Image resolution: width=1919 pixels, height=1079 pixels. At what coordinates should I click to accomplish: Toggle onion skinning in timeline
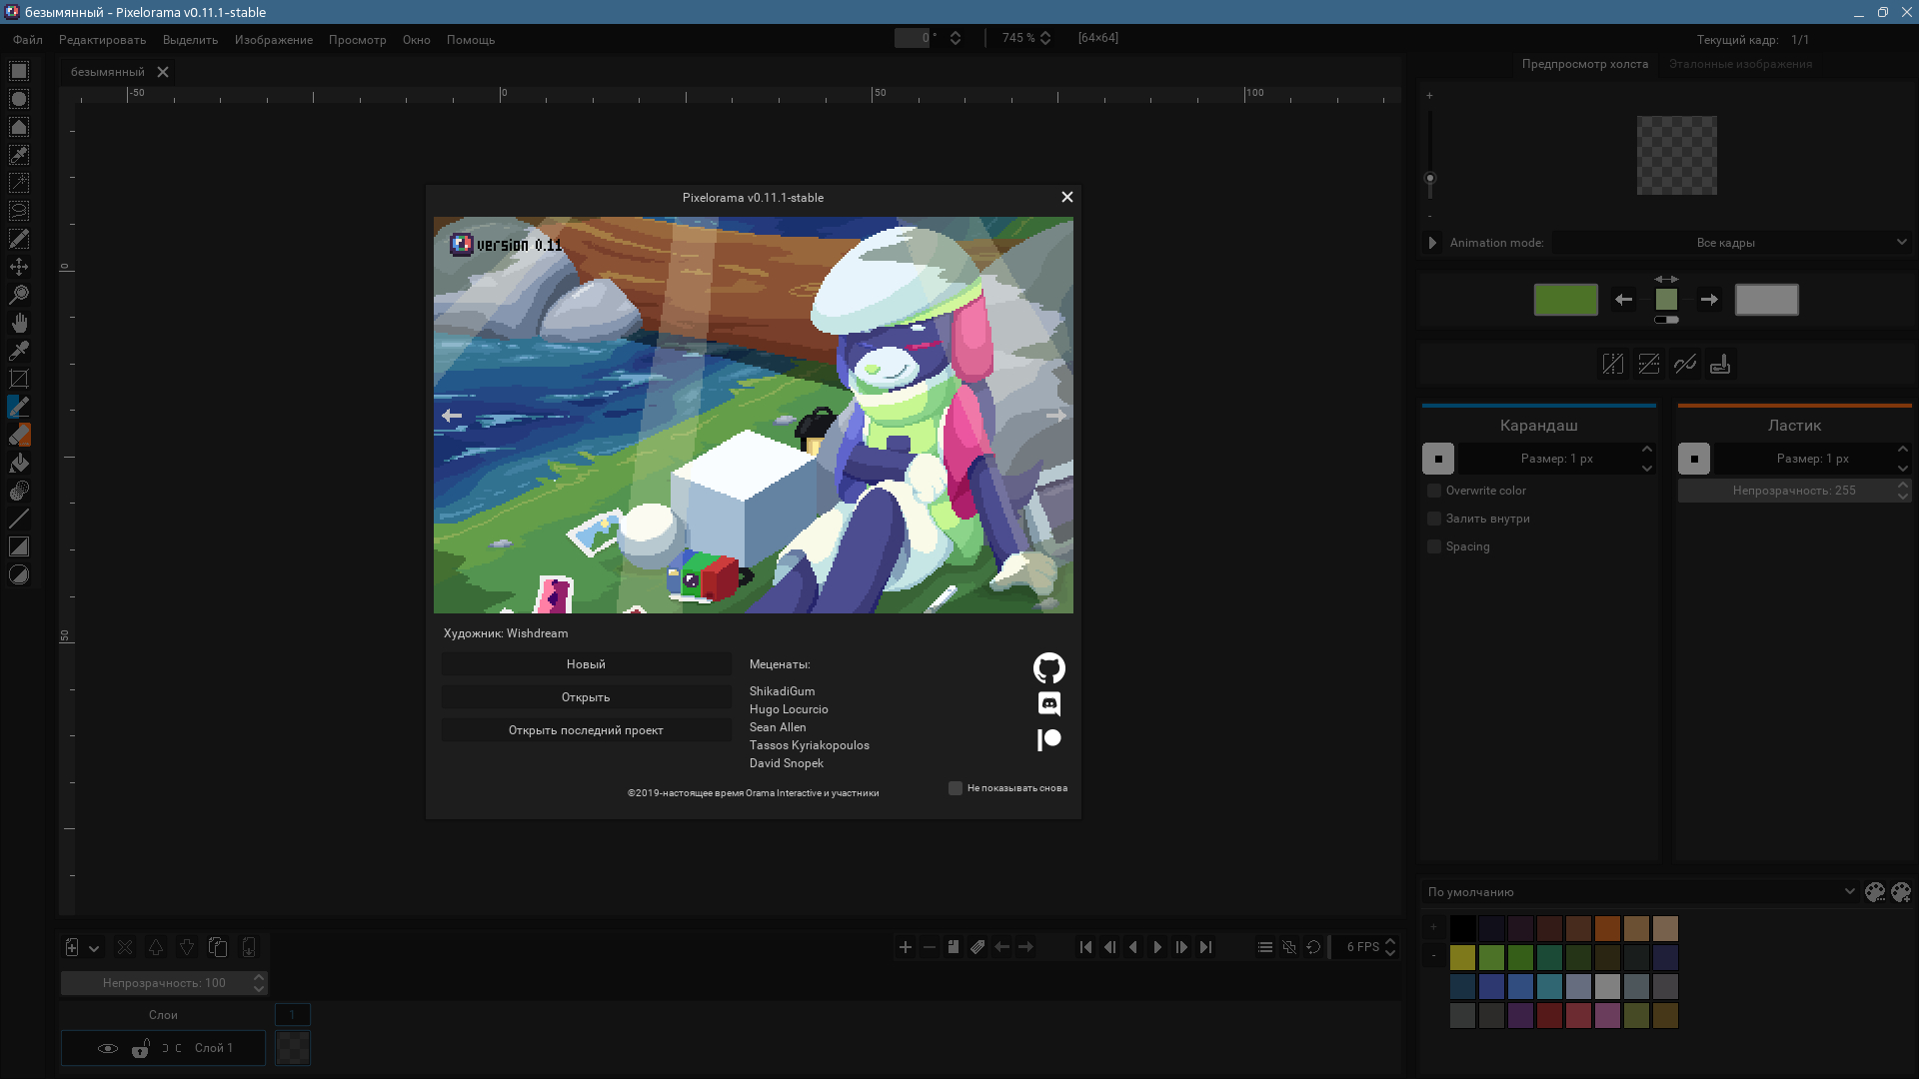coord(1289,947)
